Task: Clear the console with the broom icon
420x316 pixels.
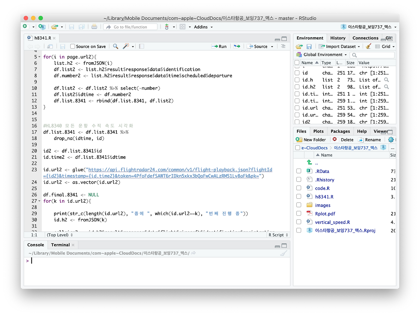Action: click(284, 253)
